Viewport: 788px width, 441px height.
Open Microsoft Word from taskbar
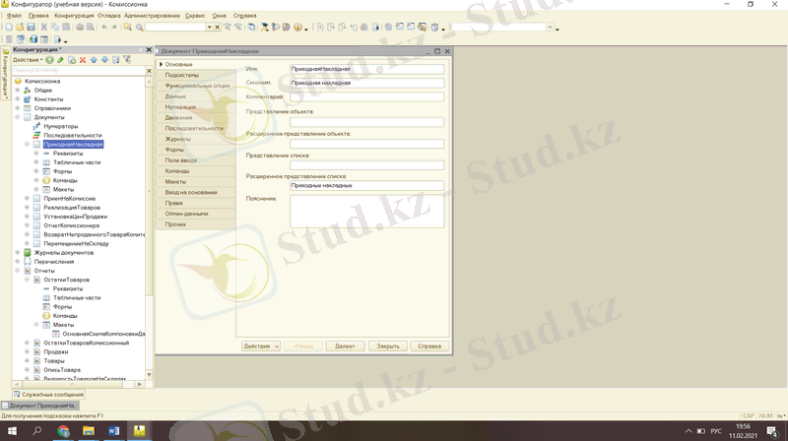coord(113,431)
